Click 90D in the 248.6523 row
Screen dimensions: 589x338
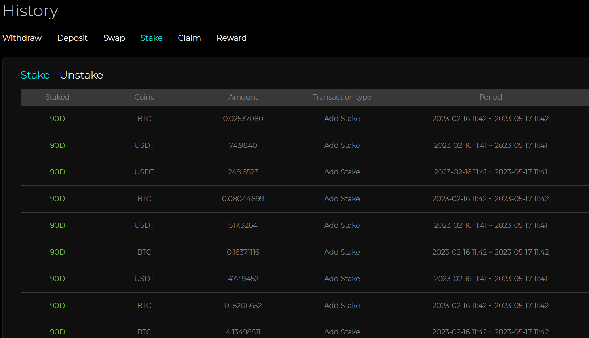pos(57,172)
